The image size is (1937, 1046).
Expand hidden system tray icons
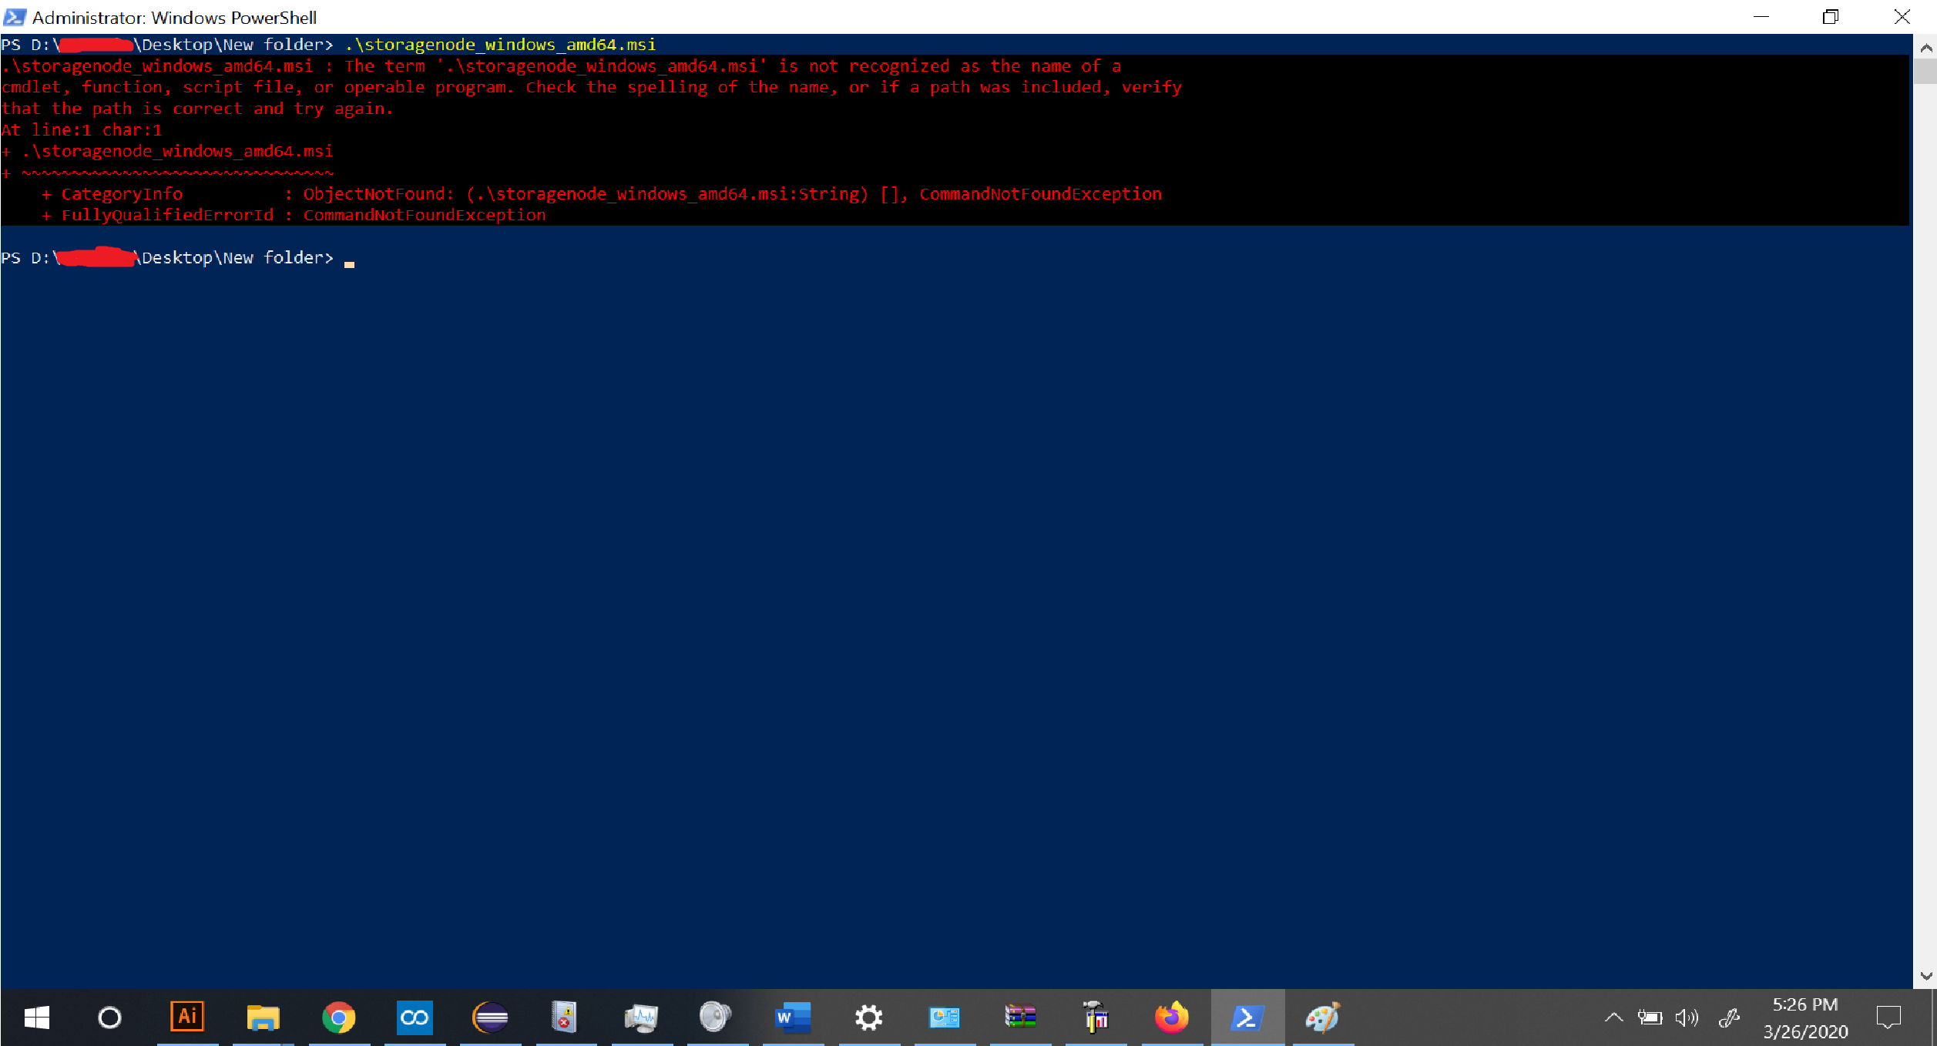point(1613,1018)
